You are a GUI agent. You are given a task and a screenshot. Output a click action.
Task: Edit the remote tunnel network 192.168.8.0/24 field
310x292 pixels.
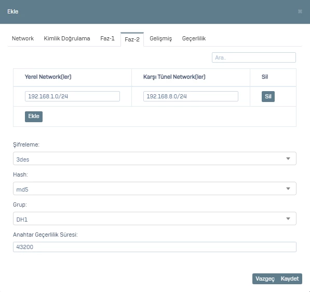pos(191,96)
